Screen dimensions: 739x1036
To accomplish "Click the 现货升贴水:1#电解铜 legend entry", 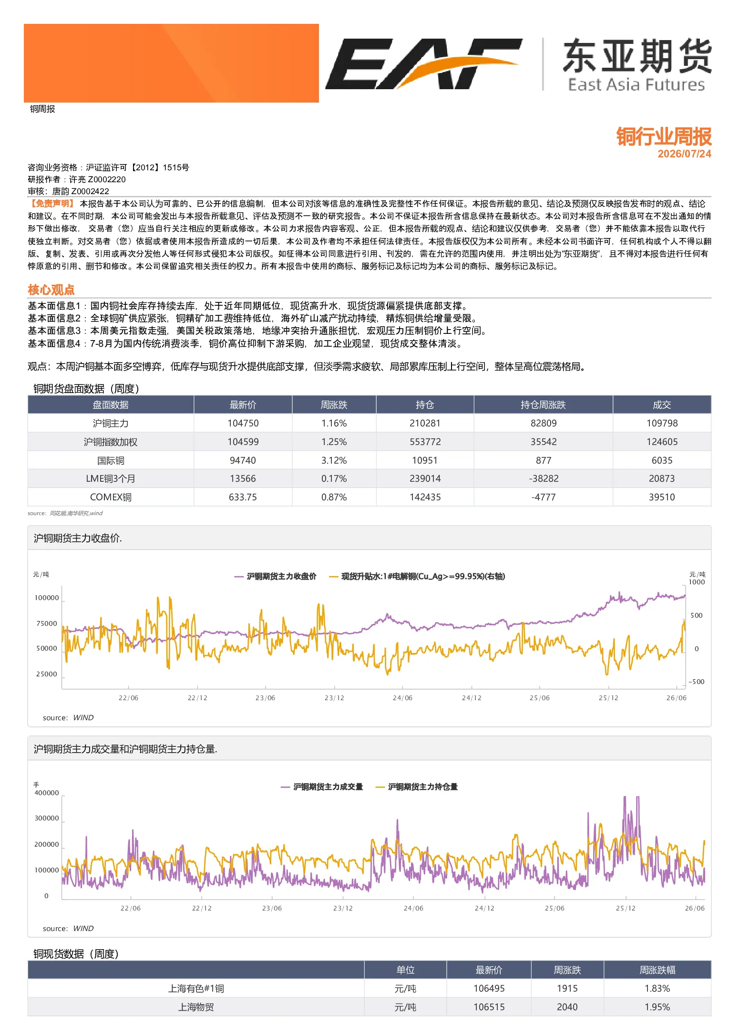I will [x=417, y=576].
